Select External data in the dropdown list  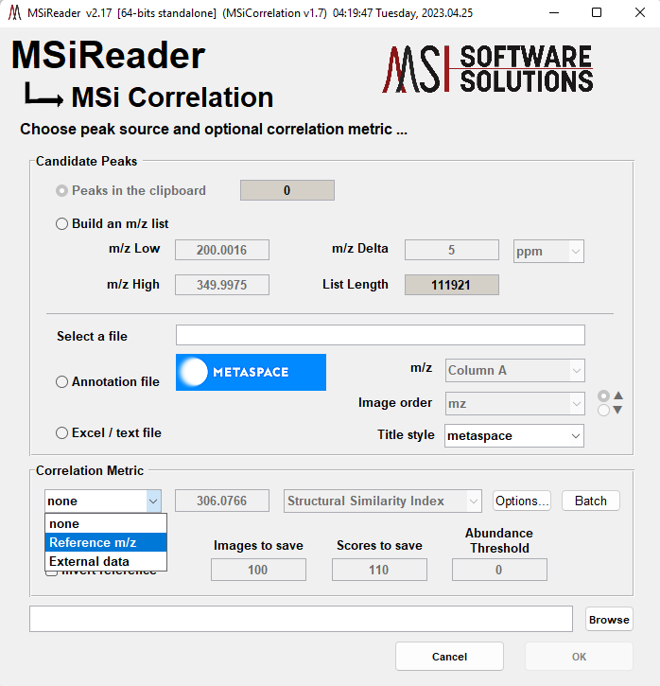tap(106, 561)
